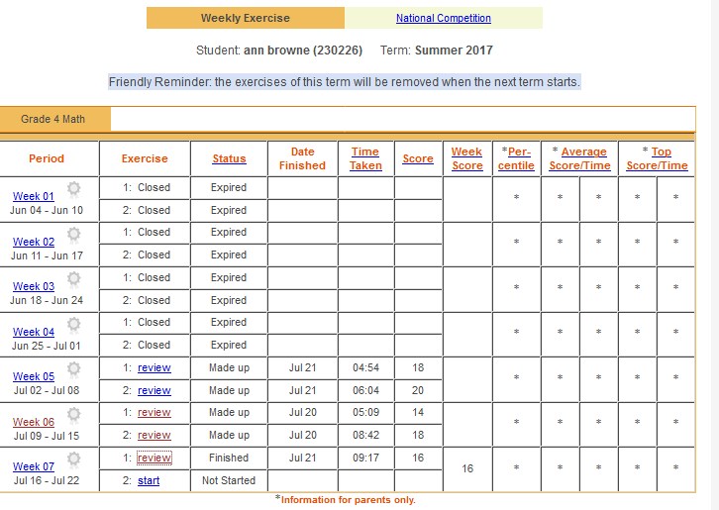Switch to the National Competition tab
Screen dimensions: 719x510
coord(444,18)
